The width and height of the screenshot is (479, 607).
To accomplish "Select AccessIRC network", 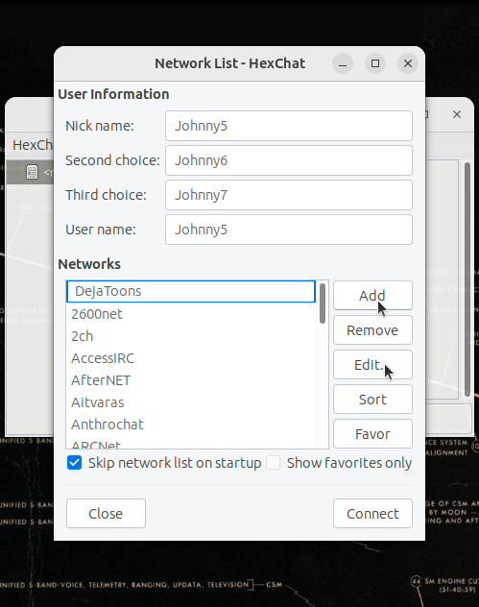I will tap(191, 358).
